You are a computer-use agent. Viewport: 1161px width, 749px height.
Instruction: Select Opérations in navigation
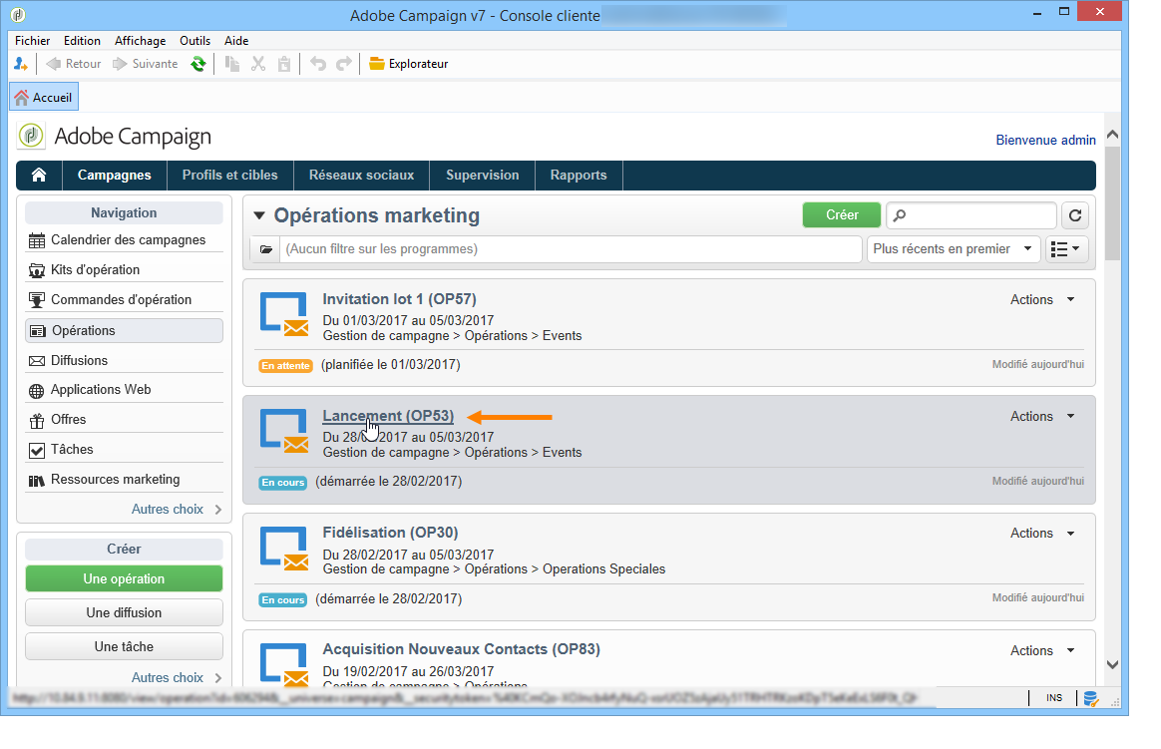tap(124, 331)
